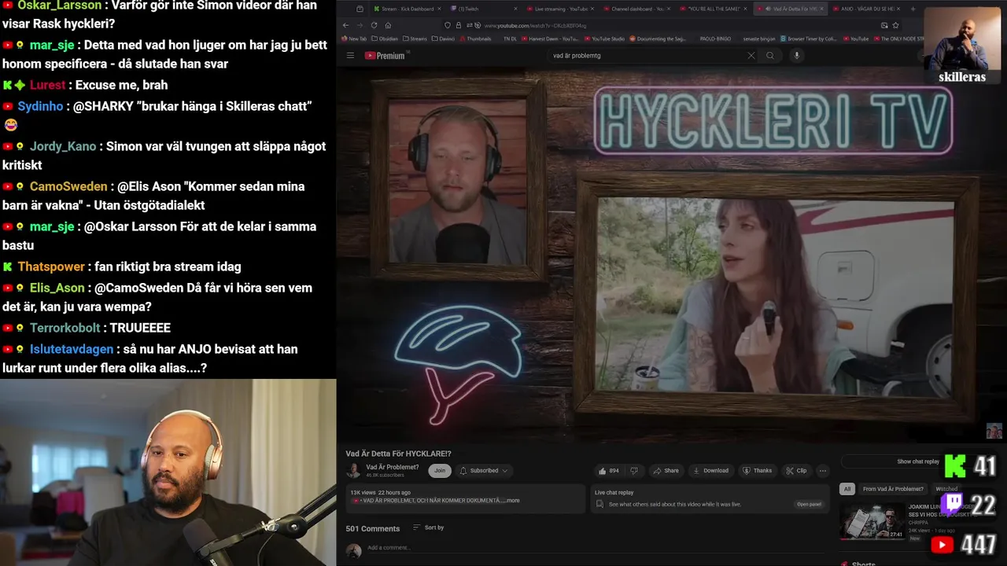This screenshot has height=566, width=1007.
Task: Select From Vad Är Problemet? chip
Action: coord(893,489)
